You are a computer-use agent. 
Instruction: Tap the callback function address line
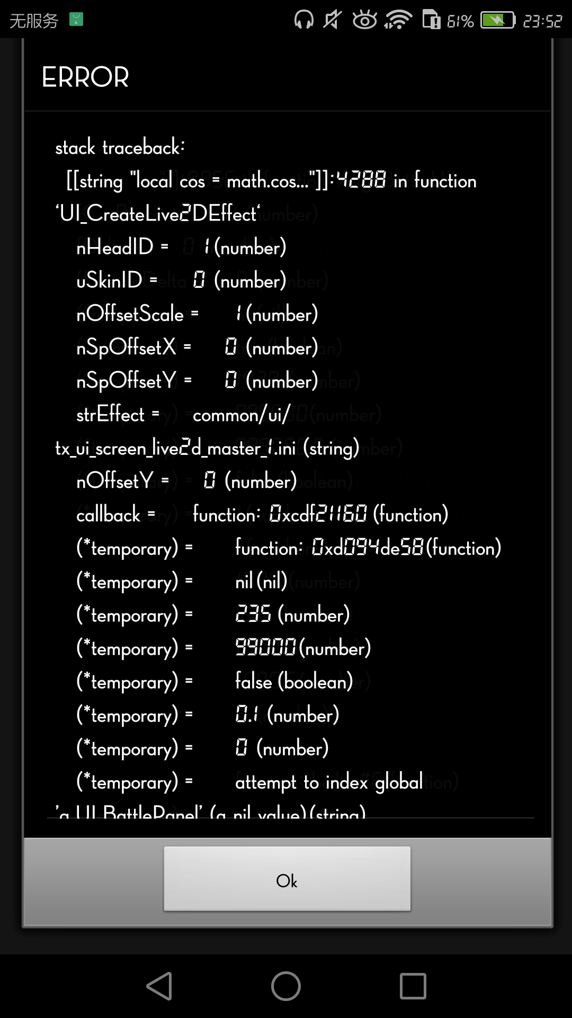click(262, 514)
